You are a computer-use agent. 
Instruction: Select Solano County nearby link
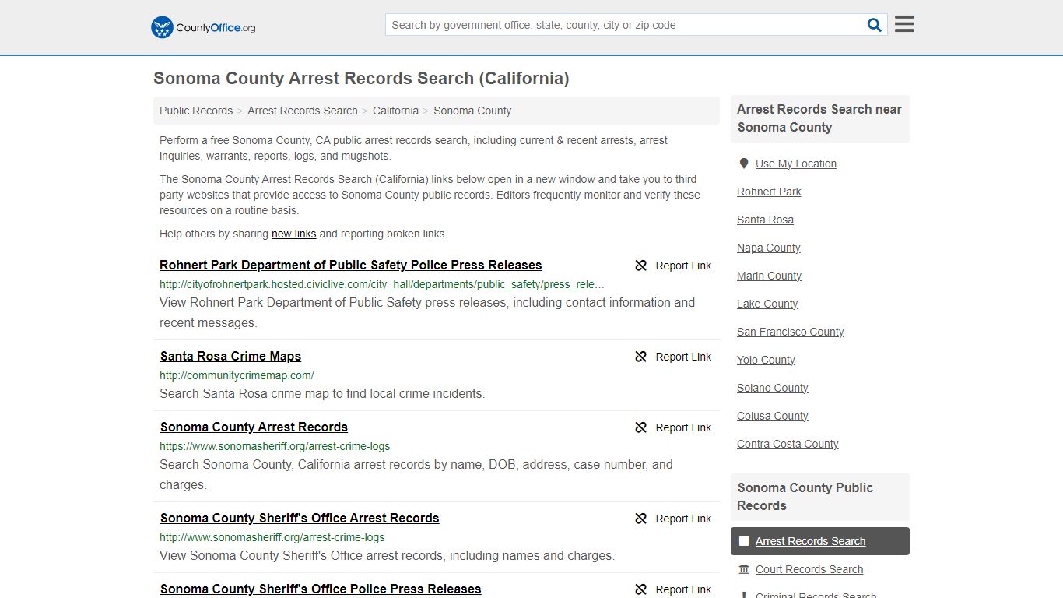773,388
